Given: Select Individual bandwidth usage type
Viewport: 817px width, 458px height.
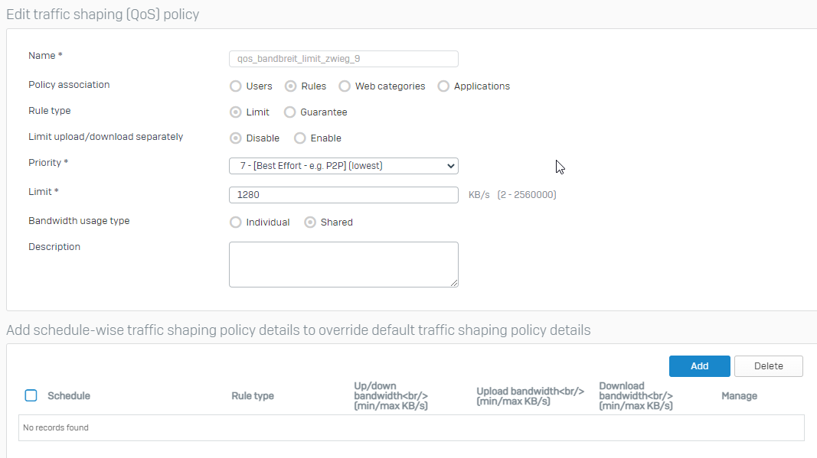Looking at the screenshot, I should (236, 223).
